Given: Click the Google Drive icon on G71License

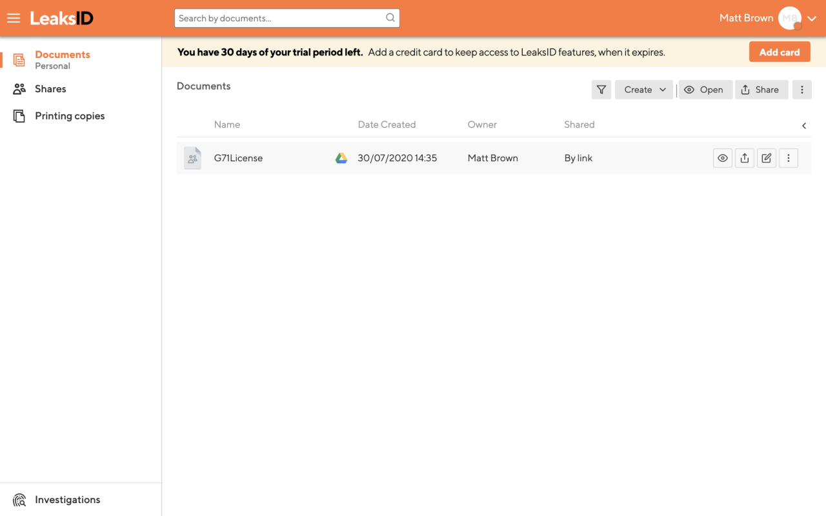Looking at the screenshot, I should pos(341,158).
